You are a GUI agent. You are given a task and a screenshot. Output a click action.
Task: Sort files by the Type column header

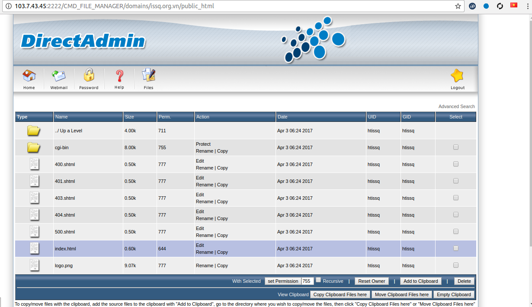pyautogui.click(x=22, y=117)
